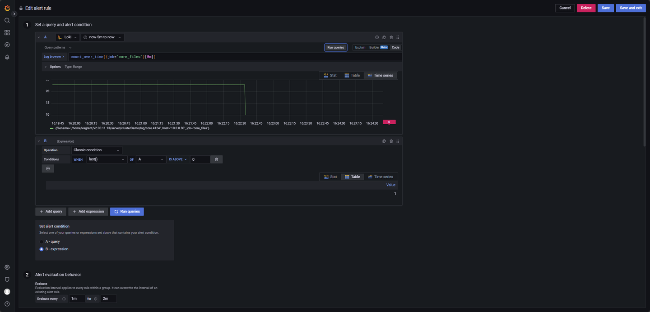Screen dimensions: 650x312
Task: Switch query editor to Builder mode
Action: [x=378, y=47]
